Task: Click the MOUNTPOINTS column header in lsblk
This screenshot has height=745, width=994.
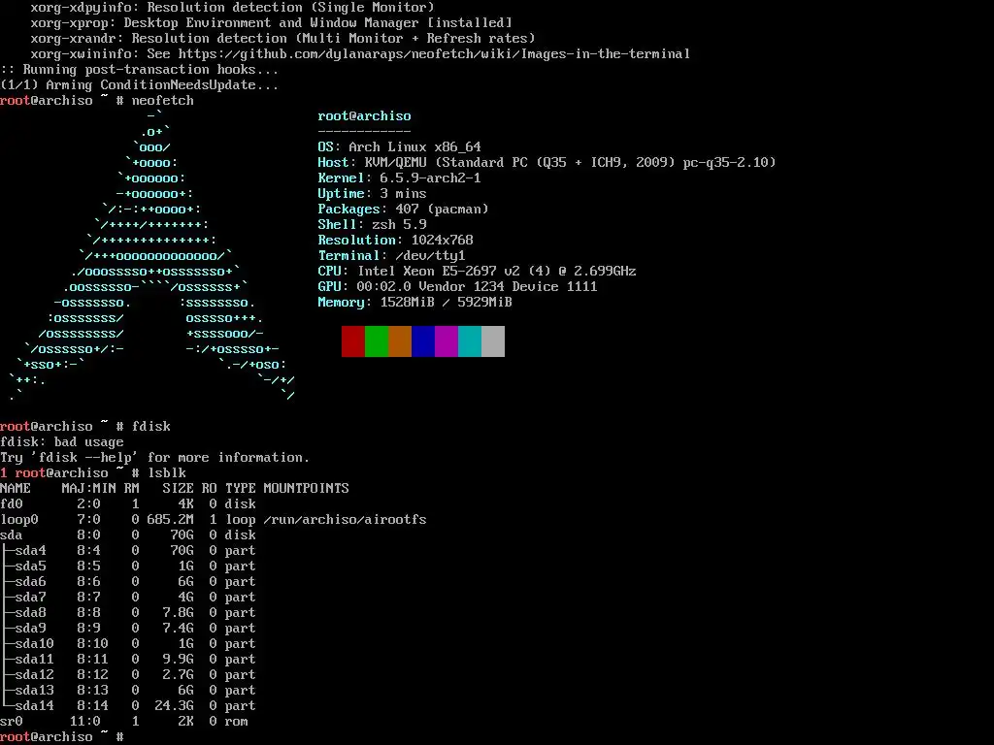Action: pos(306,489)
